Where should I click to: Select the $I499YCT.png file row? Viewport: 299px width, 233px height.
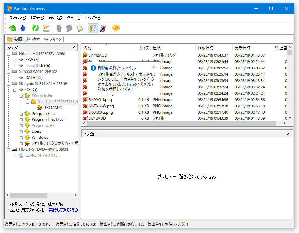(x=185, y=100)
